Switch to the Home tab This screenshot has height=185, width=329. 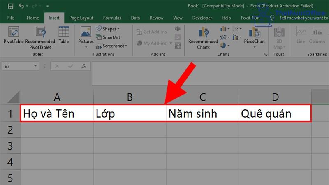(x=33, y=18)
